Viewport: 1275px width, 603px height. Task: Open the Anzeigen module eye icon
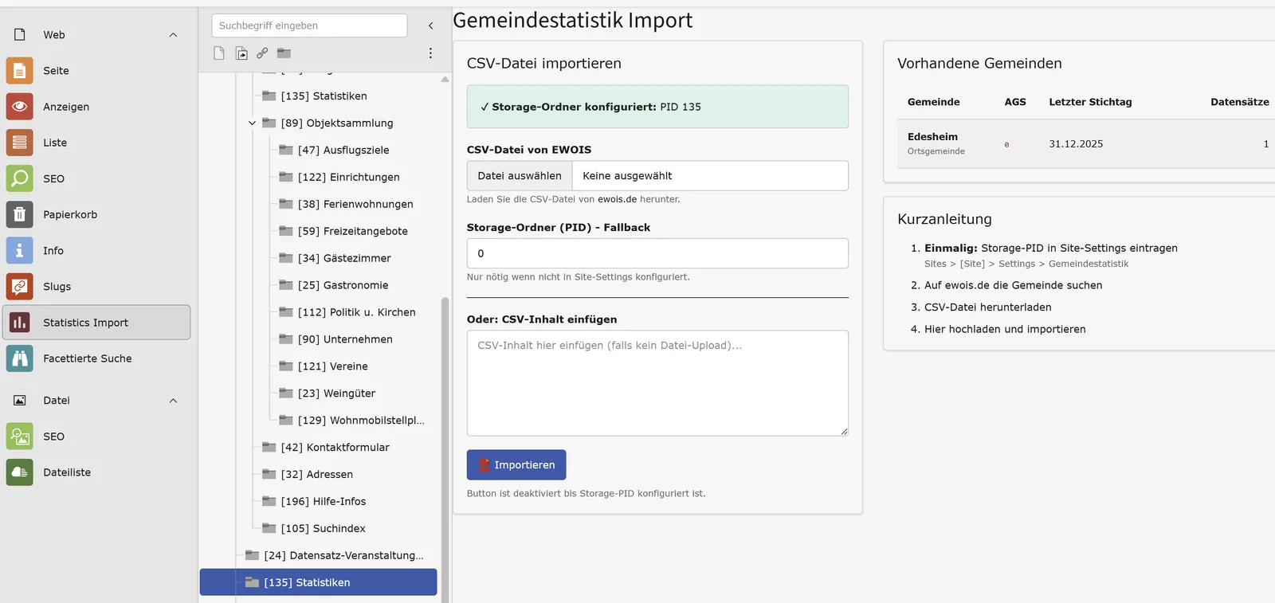[x=20, y=107]
